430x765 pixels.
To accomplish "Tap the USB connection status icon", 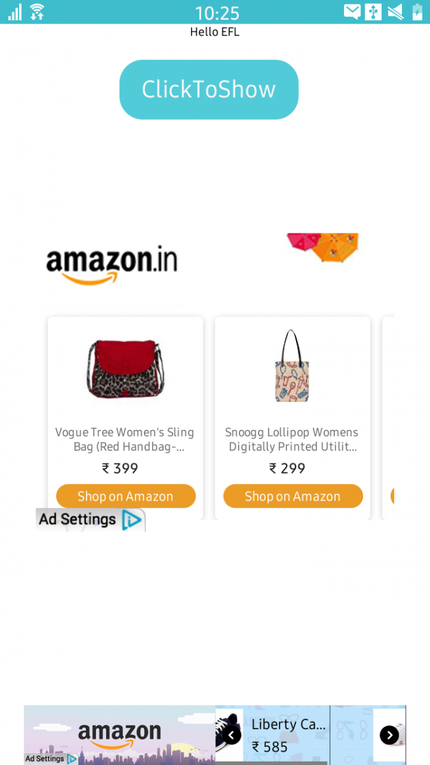I will click(x=373, y=11).
